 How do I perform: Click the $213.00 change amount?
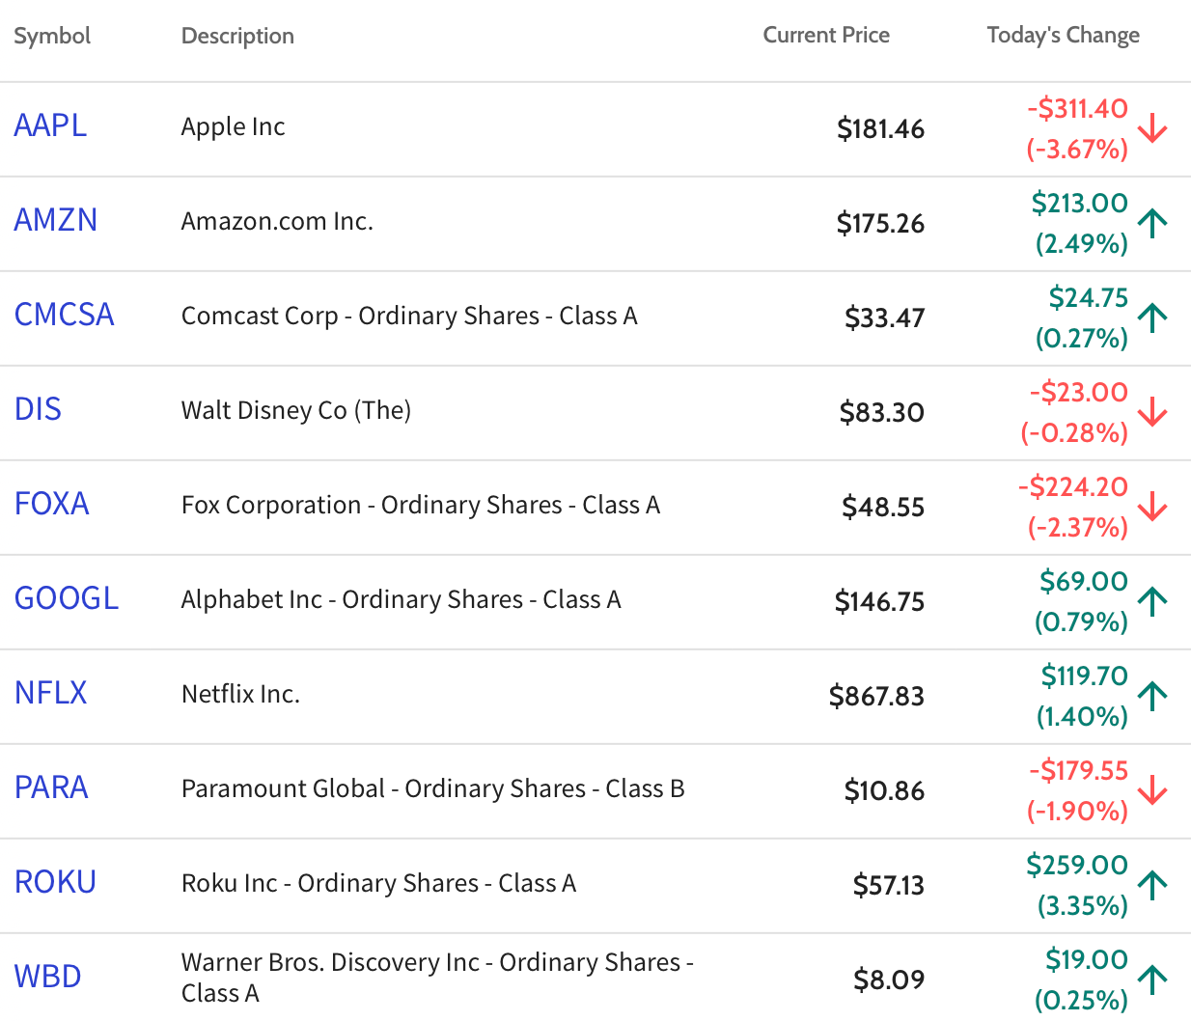point(1079,203)
